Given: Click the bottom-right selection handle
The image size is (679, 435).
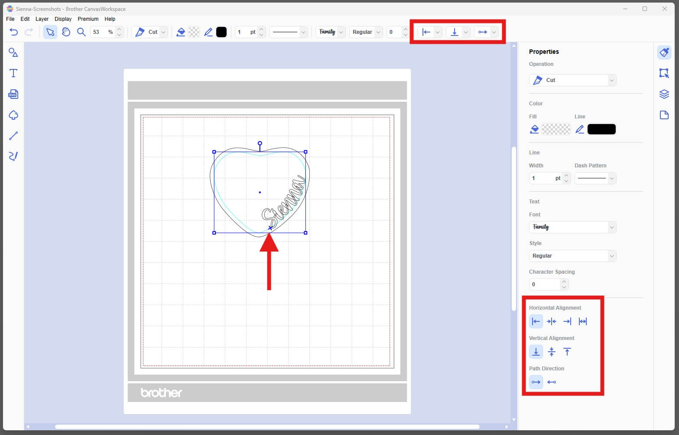Looking at the screenshot, I should (x=305, y=233).
